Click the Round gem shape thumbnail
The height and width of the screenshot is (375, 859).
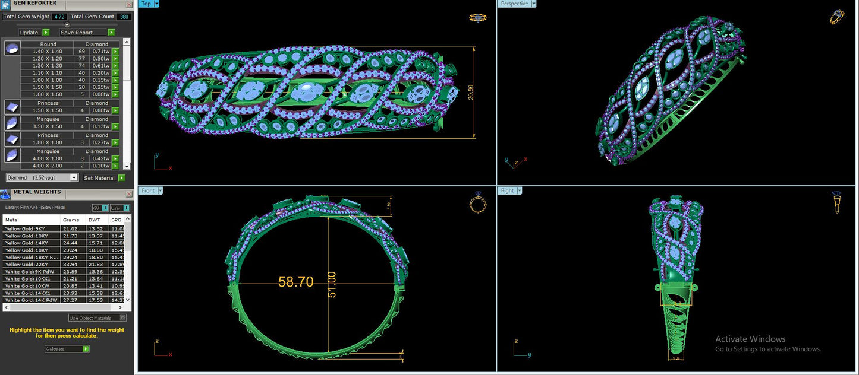12,48
